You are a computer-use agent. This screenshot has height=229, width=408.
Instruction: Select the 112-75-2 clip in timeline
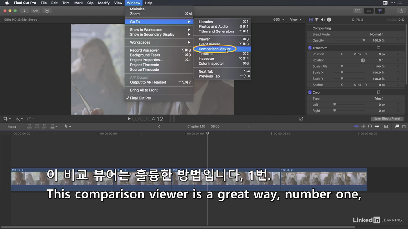pos(324,179)
